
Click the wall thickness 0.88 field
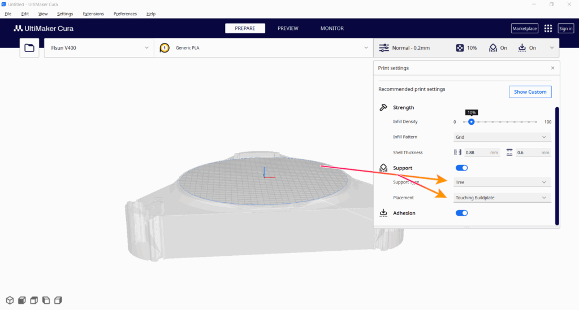click(482, 152)
